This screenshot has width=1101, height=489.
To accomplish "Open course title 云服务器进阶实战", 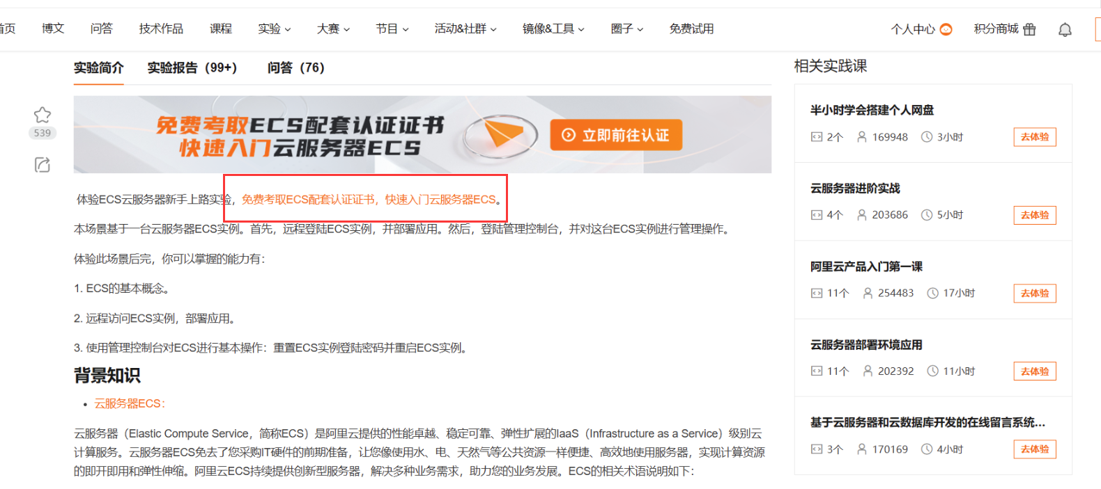I will (x=855, y=189).
